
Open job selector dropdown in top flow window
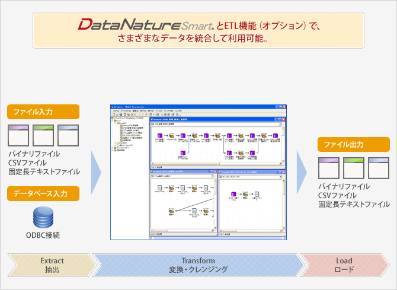(x=280, y=124)
